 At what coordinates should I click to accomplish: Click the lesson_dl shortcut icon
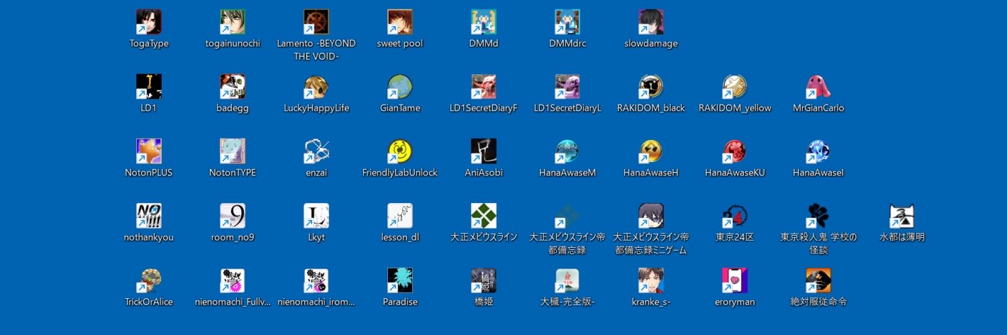pos(400,216)
